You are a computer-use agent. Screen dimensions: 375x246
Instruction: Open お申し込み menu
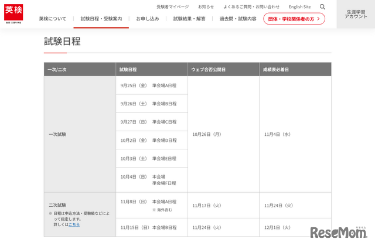pos(148,19)
